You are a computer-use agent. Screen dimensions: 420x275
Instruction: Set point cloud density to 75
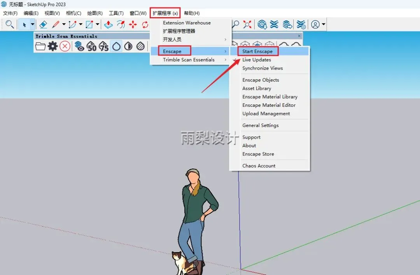tap(104, 46)
